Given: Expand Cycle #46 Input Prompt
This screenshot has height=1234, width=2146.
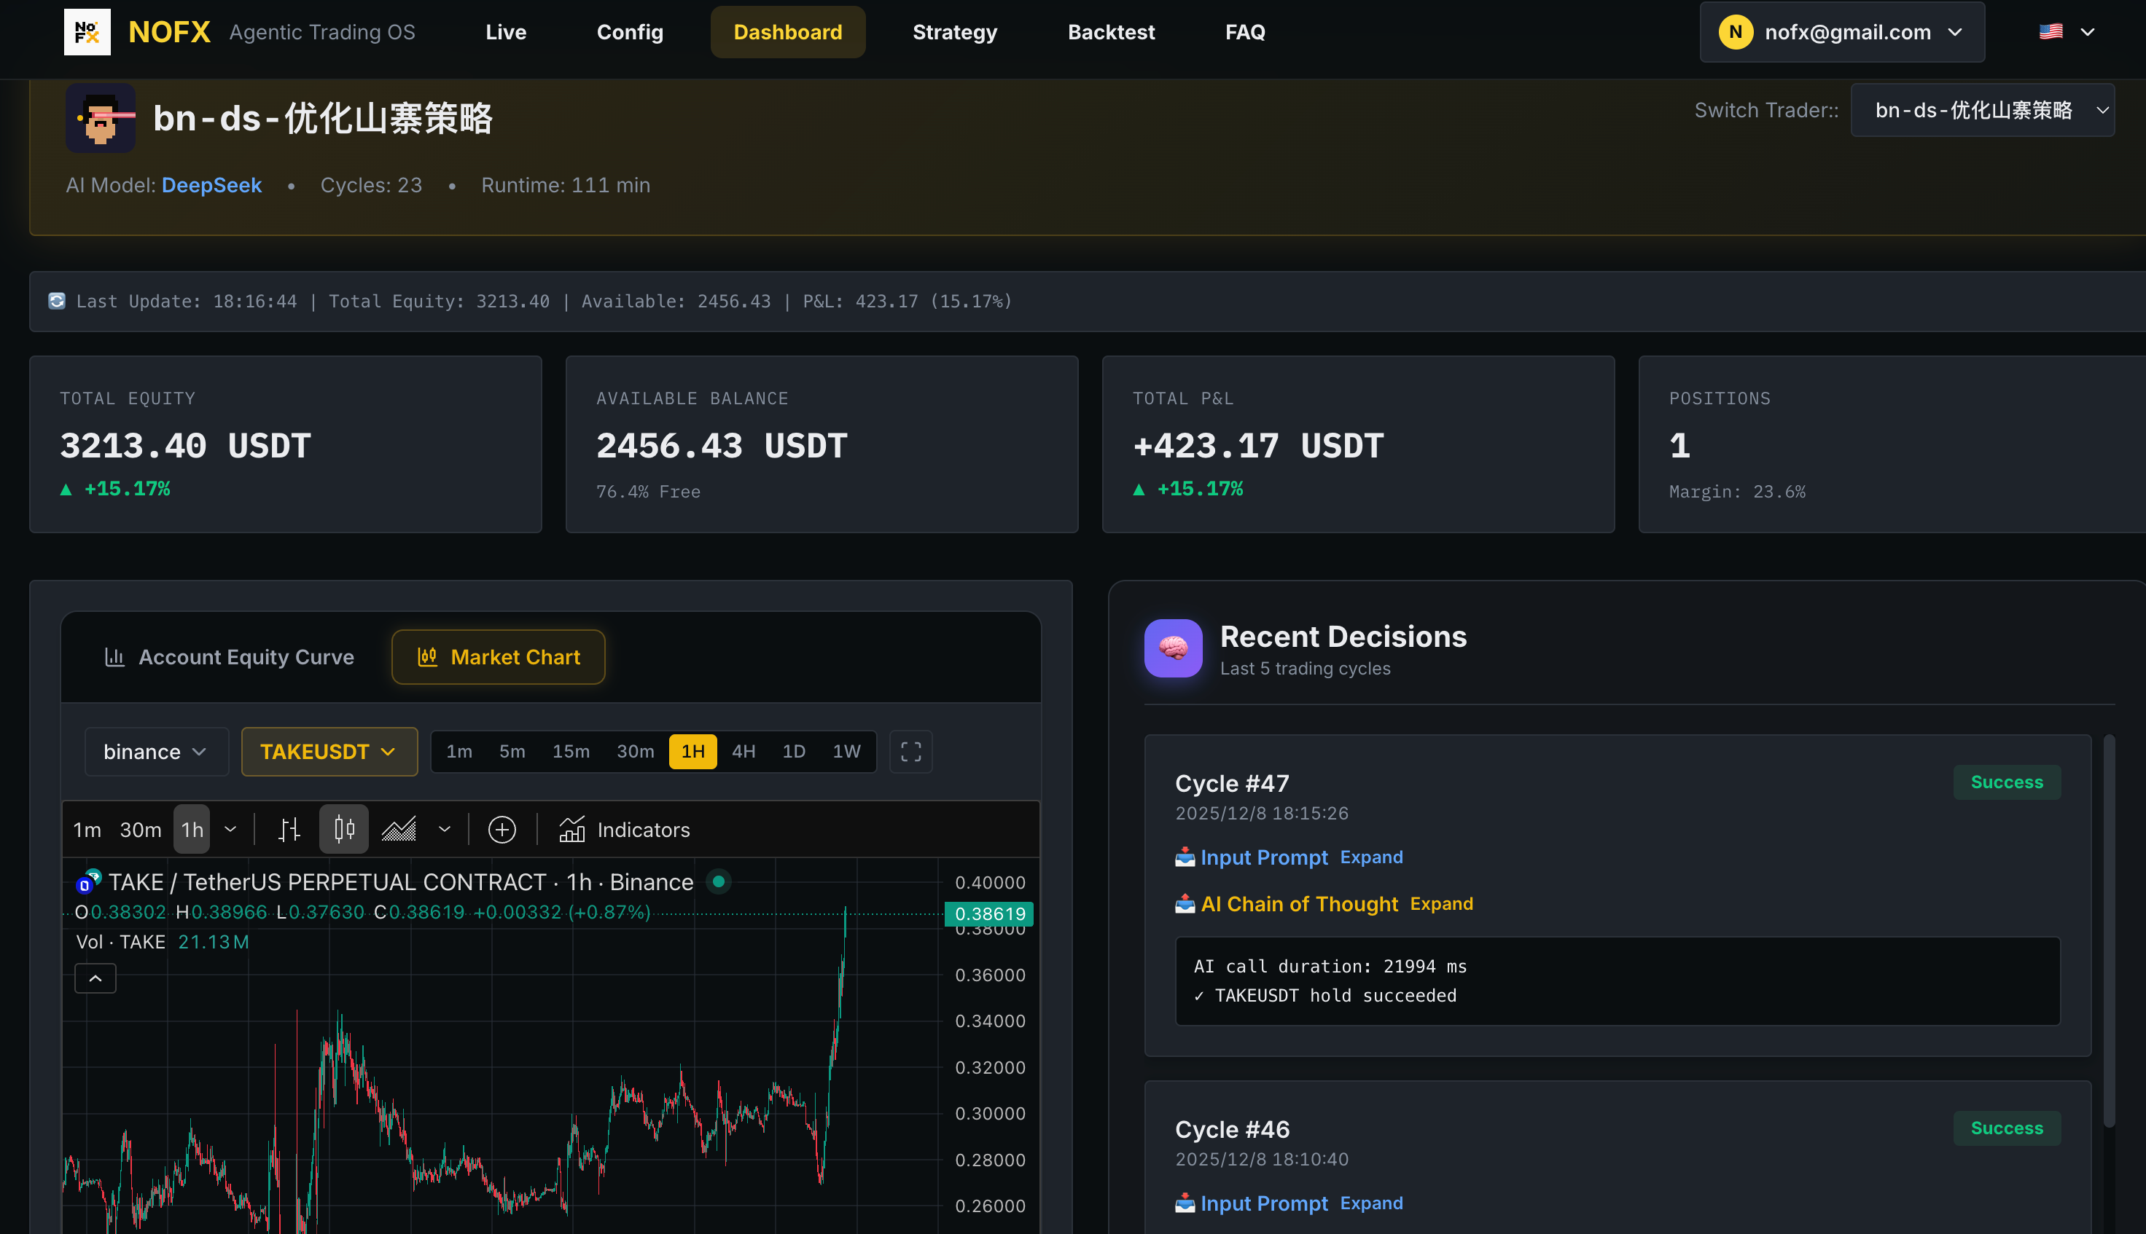Looking at the screenshot, I should click(x=1371, y=1203).
